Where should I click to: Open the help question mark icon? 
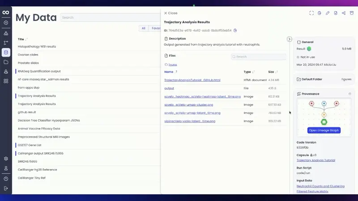click(x=6, y=179)
